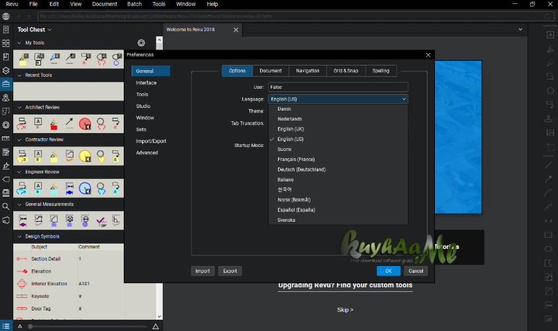Open the tab list dropdown arrow at top right
Screen dimensions: 558x331
[x=520, y=30]
